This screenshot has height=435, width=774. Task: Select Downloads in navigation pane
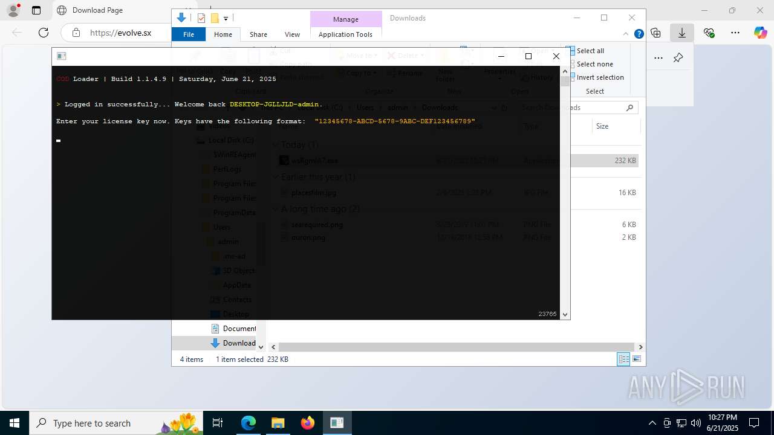[x=233, y=343]
